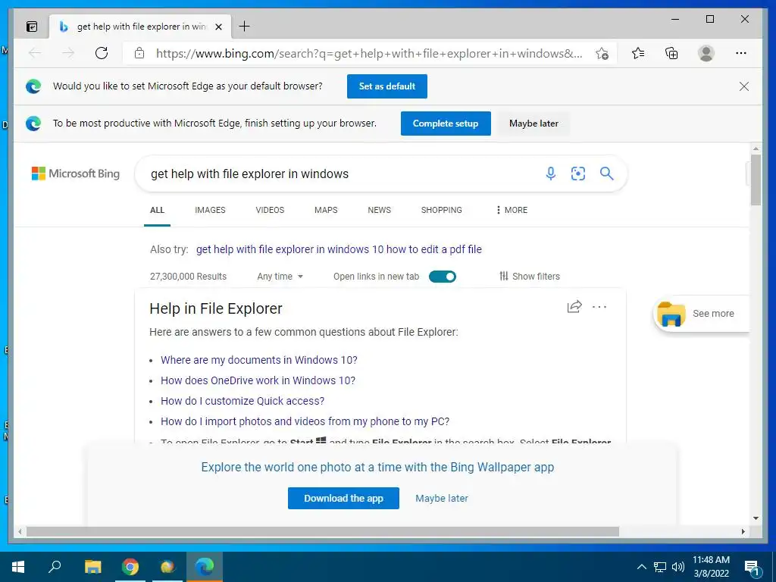Image resolution: width=776 pixels, height=582 pixels.
Task: Click Set as default button
Action: point(387,86)
